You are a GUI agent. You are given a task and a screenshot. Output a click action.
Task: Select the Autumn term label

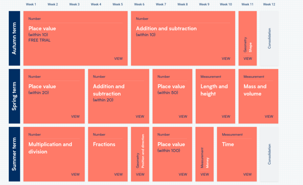tap(14, 38)
